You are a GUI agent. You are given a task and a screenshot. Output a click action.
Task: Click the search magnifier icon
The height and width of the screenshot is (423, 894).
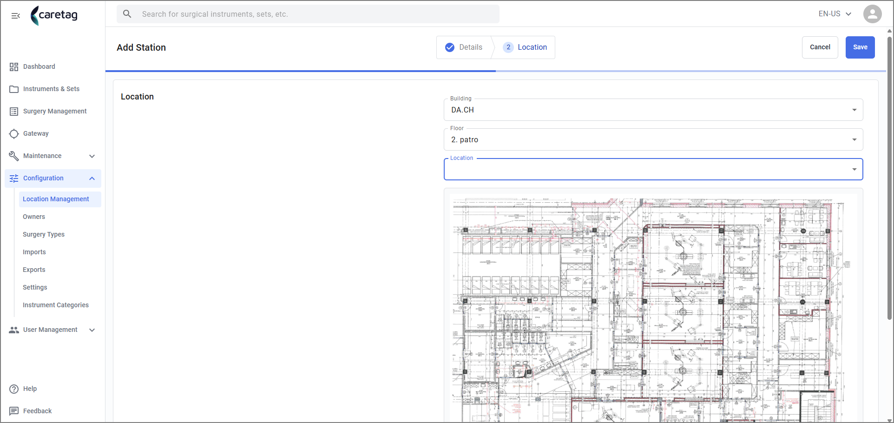(127, 14)
